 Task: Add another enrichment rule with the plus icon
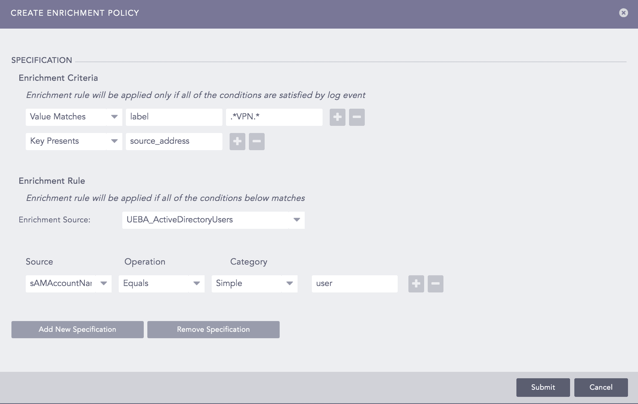pos(416,284)
